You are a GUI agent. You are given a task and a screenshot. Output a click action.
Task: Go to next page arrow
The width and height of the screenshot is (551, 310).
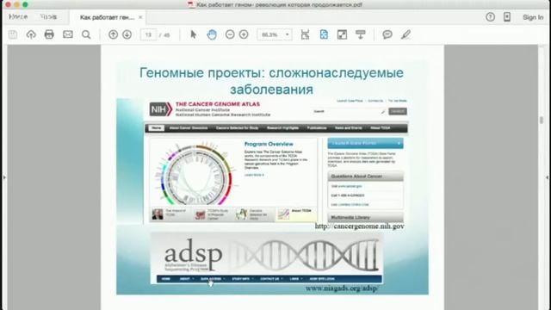pos(127,34)
